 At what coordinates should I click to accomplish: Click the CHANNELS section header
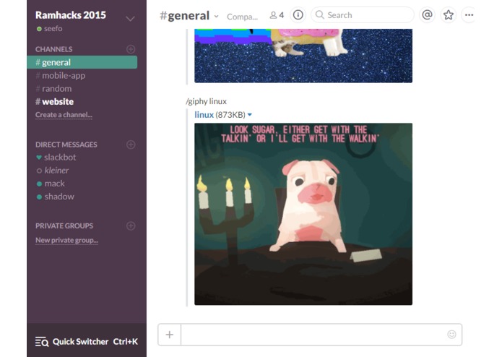53,49
